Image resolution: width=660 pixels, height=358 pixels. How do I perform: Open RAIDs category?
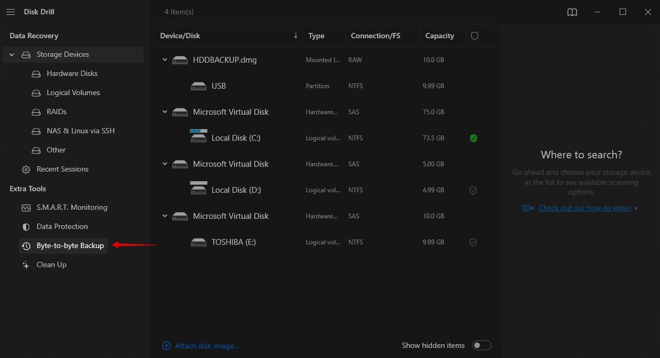pyautogui.click(x=56, y=112)
